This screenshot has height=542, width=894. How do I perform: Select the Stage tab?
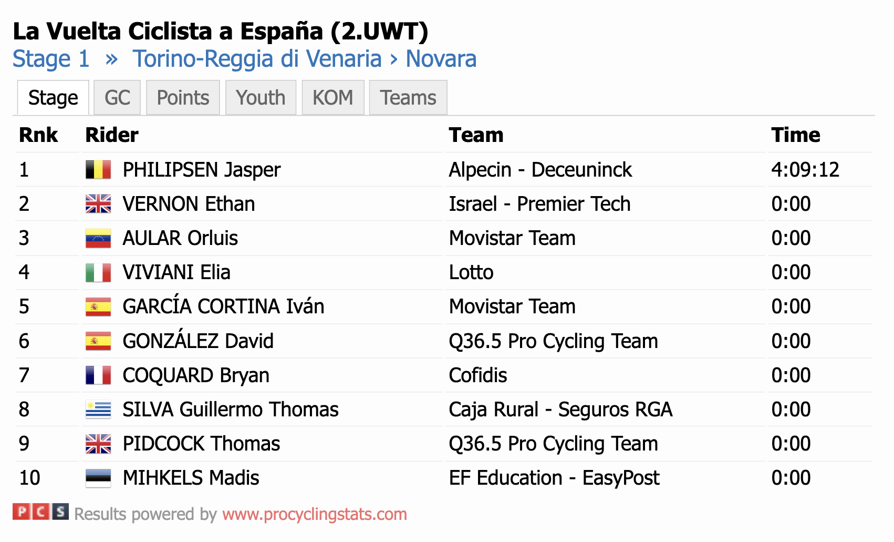[53, 98]
